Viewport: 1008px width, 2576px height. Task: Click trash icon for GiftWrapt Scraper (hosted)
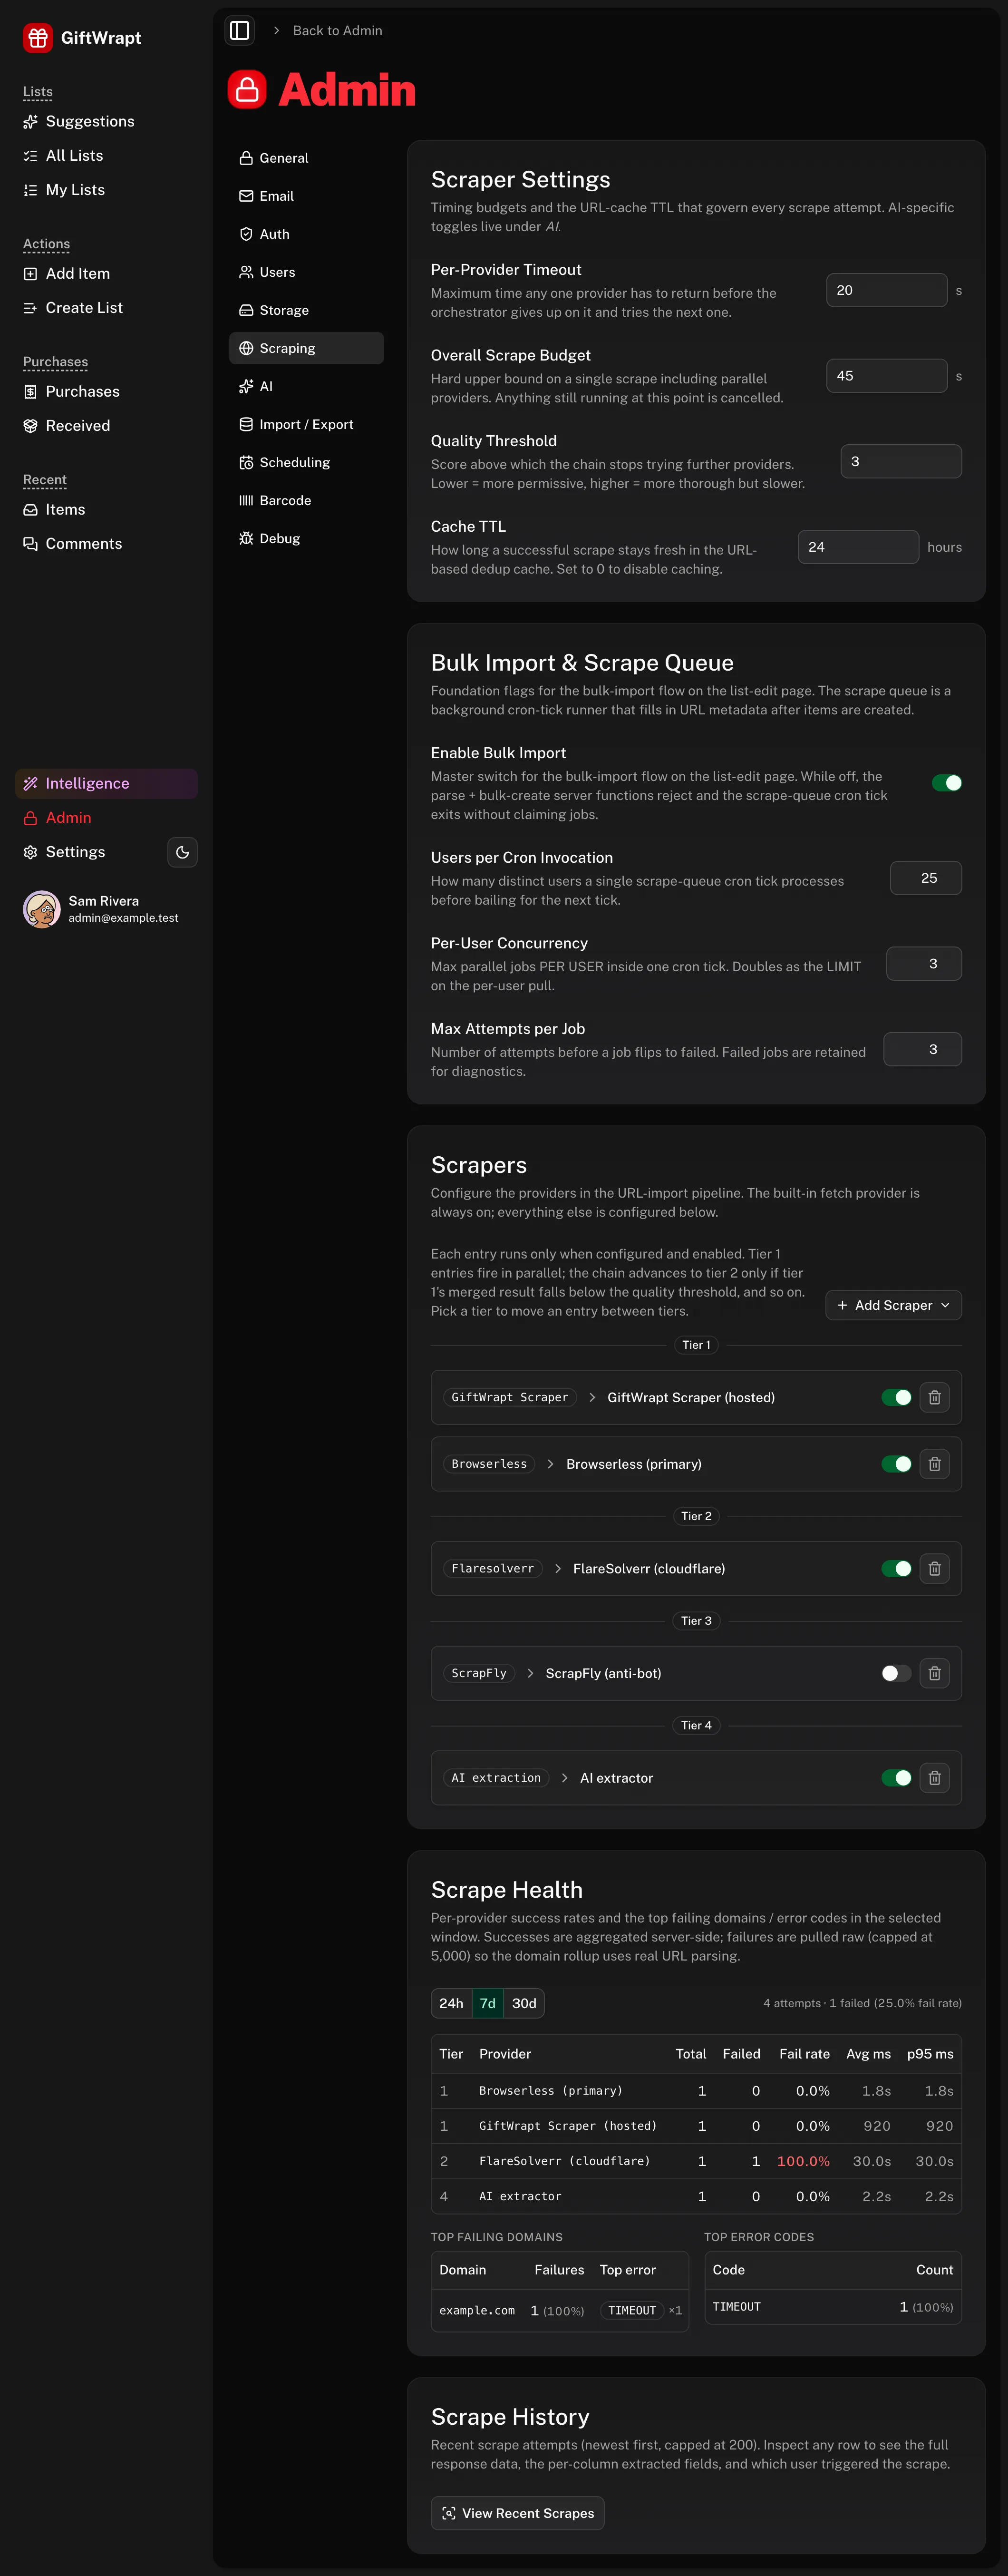tap(934, 1397)
